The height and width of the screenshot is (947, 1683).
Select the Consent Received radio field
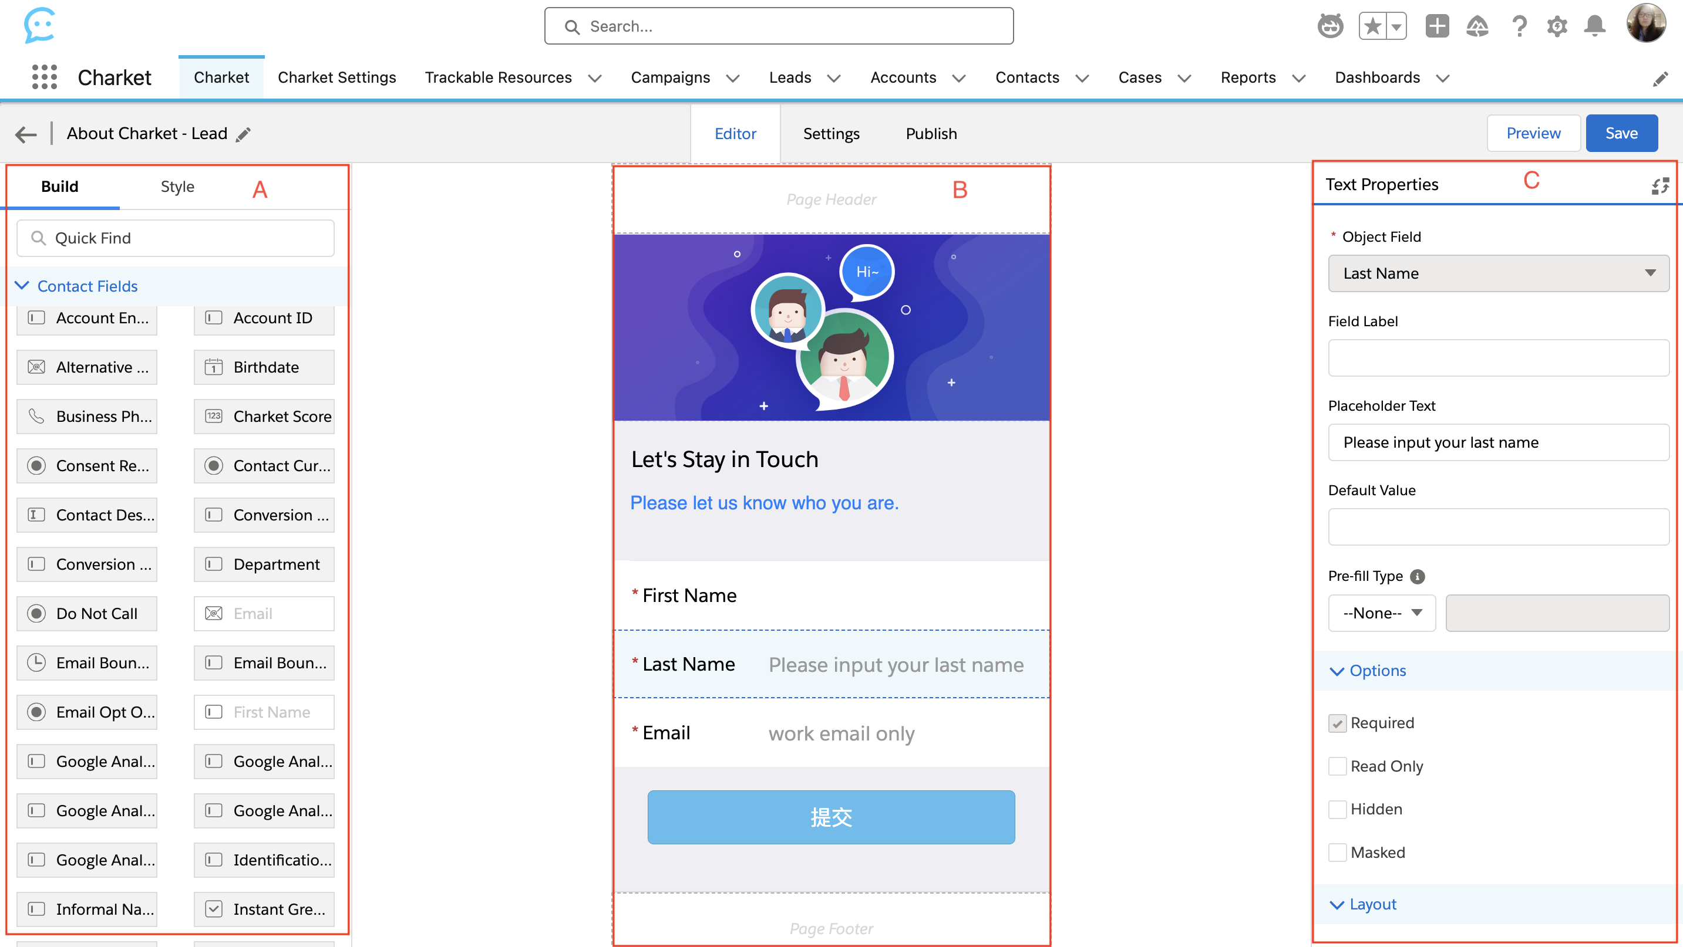(x=87, y=465)
